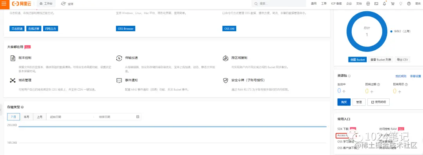Open the 告警设置 link
The image size is (423, 155).
[x=416, y=76]
